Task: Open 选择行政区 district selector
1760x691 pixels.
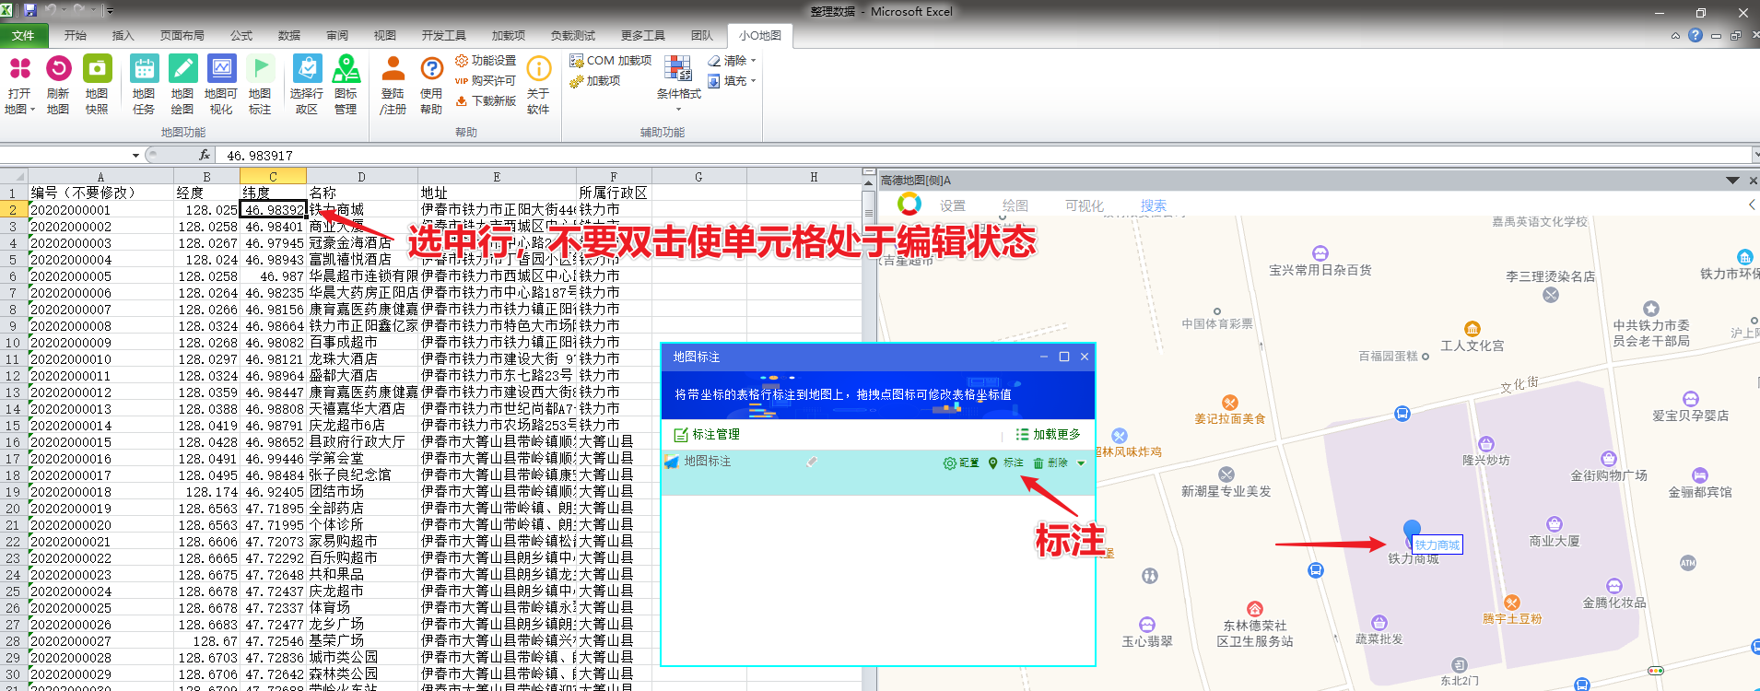Action: pos(307,85)
